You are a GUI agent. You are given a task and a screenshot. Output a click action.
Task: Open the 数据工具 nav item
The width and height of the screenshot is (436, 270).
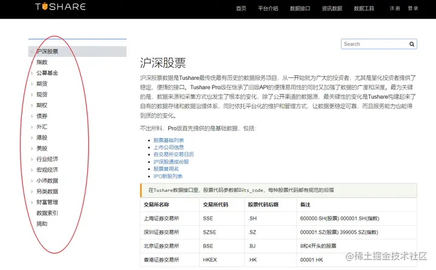(364, 8)
